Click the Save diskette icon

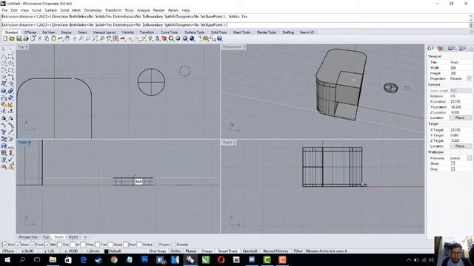(19, 38)
